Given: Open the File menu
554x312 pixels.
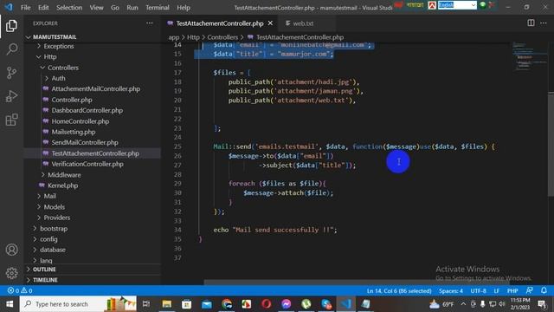Looking at the screenshot, I should [x=25, y=8].
